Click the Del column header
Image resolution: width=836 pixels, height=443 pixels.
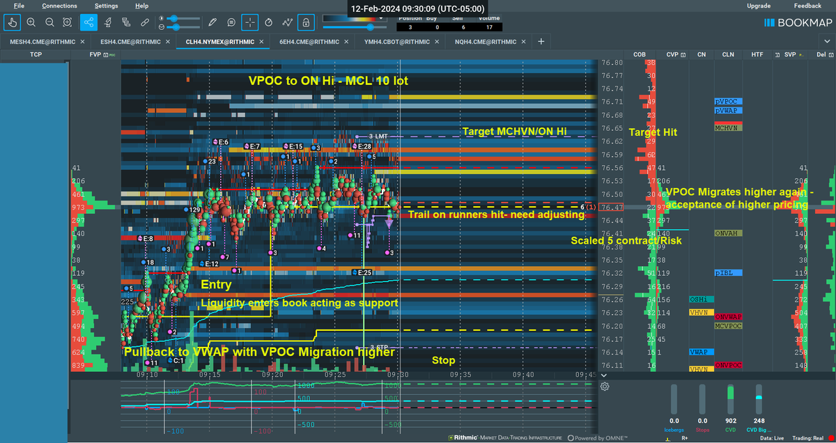820,54
